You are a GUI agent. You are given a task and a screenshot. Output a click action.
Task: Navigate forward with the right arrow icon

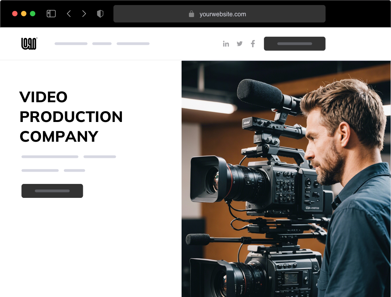(x=84, y=13)
